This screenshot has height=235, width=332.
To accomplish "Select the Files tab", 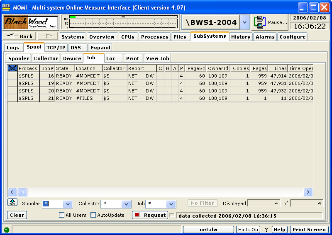I will pyautogui.click(x=180, y=37).
